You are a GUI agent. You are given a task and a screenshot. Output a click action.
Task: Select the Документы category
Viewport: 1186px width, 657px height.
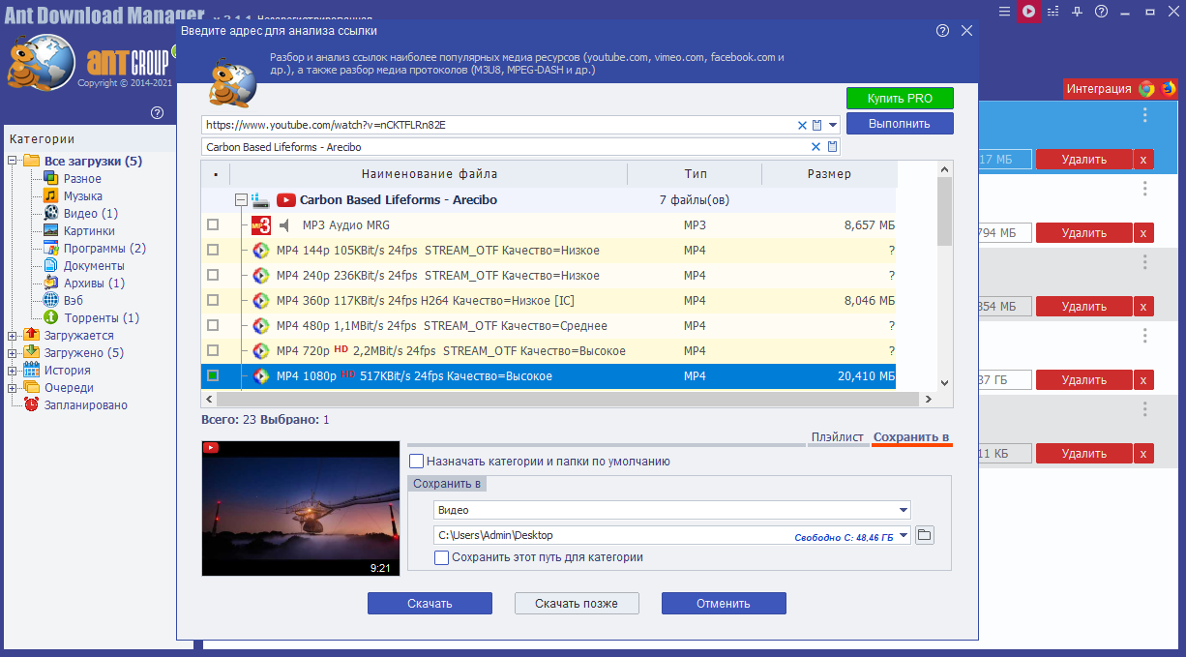(94, 266)
